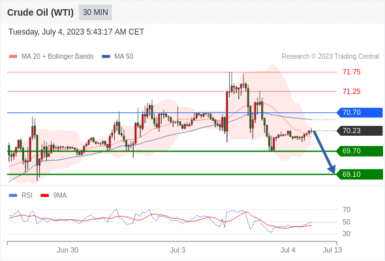Select the 69.70 support price tag
Screen dimensions: 385x261
tap(360, 151)
